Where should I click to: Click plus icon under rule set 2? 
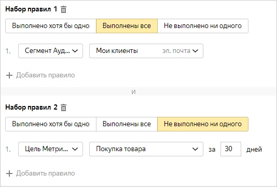pyautogui.click(x=9, y=173)
